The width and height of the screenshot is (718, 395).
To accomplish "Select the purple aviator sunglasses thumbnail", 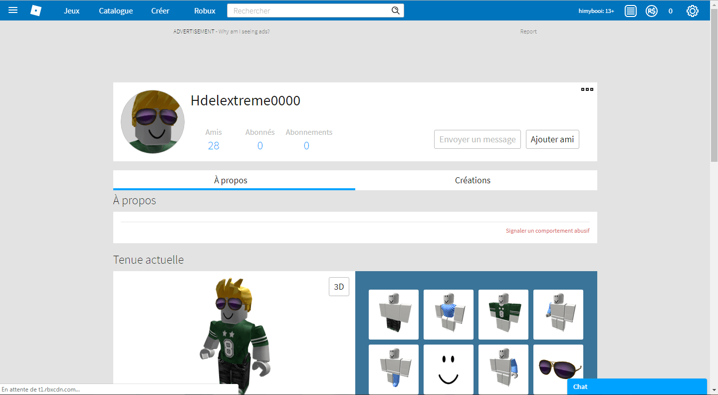I will pyautogui.click(x=558, y=370).
